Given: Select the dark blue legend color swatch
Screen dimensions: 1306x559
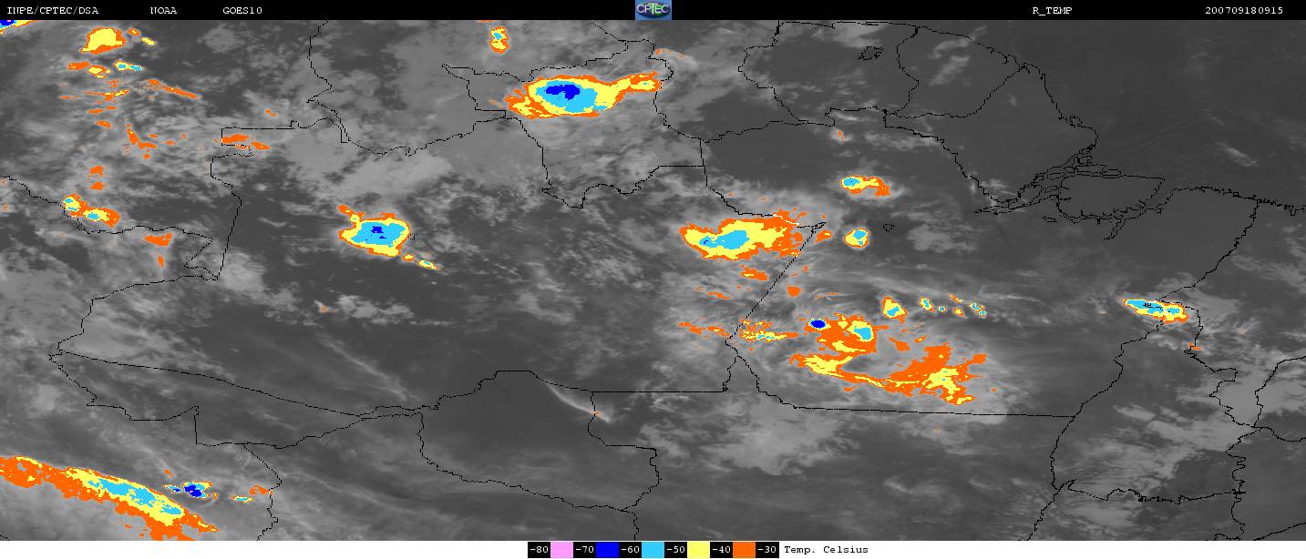Looking at the screenshot, I should pyautogui.click(x=607, y=550).
